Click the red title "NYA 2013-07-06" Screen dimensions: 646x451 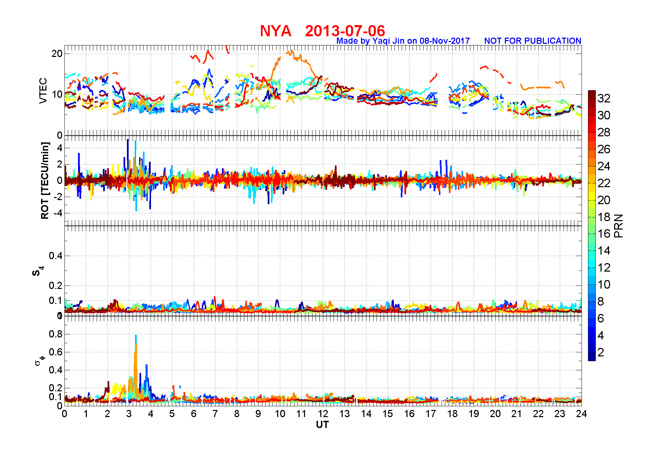322,31
